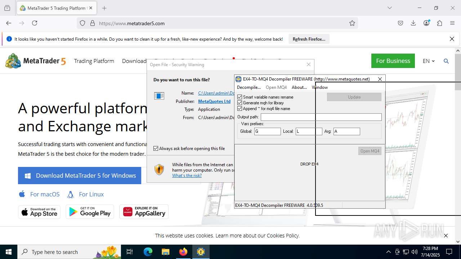Click the DROP EX4 area
The height and width of the screenshot is (259, 461).
point(309,164)
